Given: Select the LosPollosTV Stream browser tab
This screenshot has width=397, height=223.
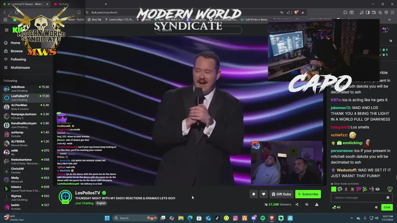Looking at the screenshot, I should click(x=26, y=4).
